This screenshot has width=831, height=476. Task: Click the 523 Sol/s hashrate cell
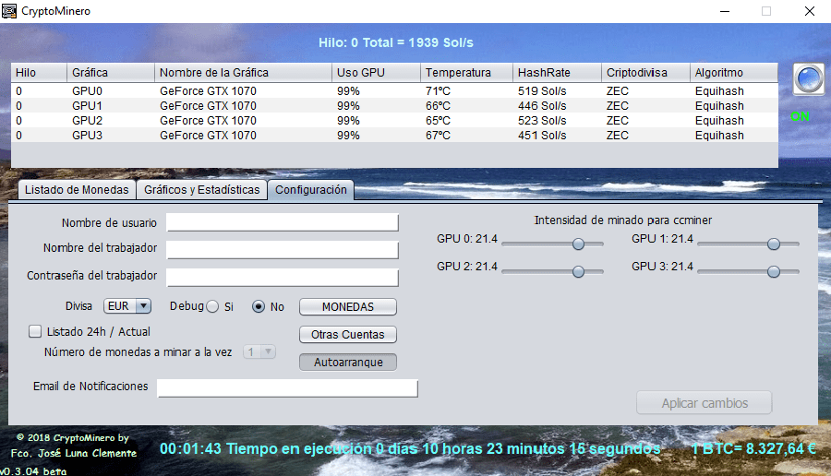click(x=557, y=121)
